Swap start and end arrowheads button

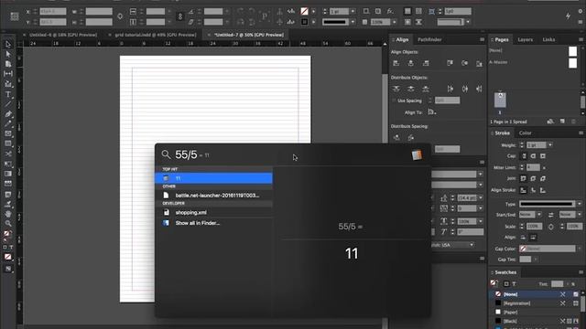point(550,215)
